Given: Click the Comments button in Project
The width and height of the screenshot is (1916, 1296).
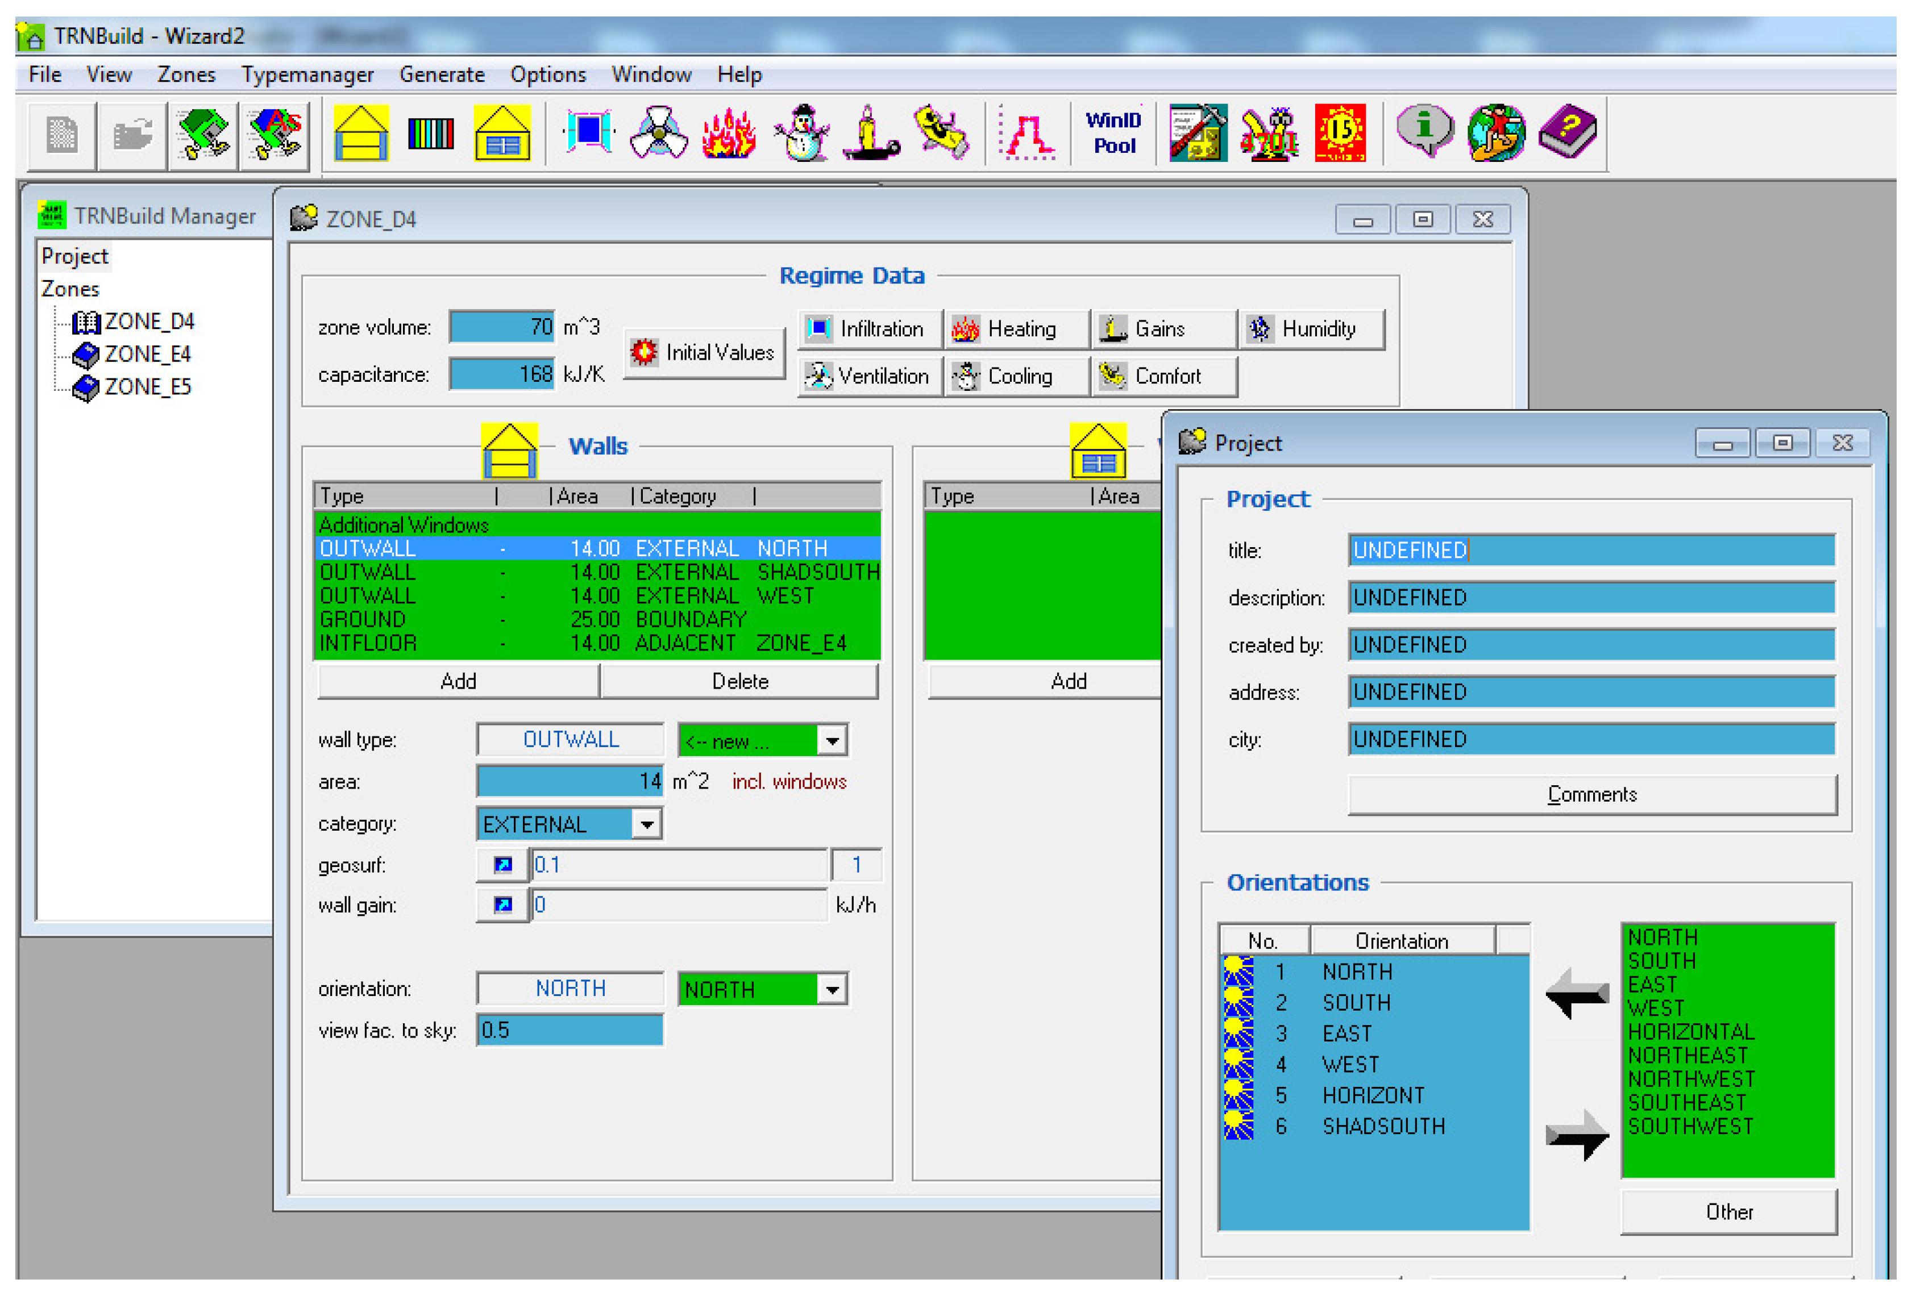Looking at the screenshot, I should pyautogui.click(x=1592, y=795).
